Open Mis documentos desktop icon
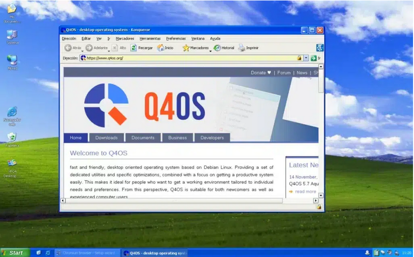 12,8
